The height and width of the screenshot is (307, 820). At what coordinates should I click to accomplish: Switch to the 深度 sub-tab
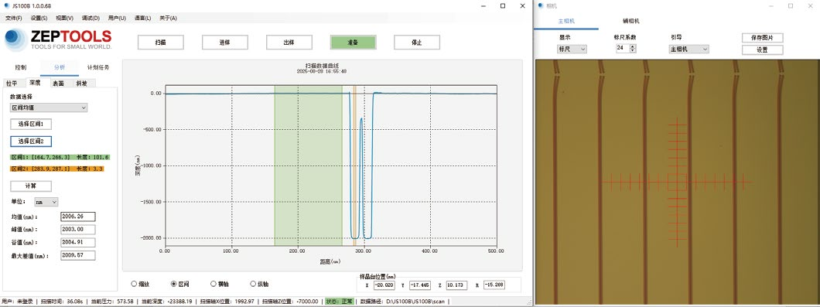point(35,83)
